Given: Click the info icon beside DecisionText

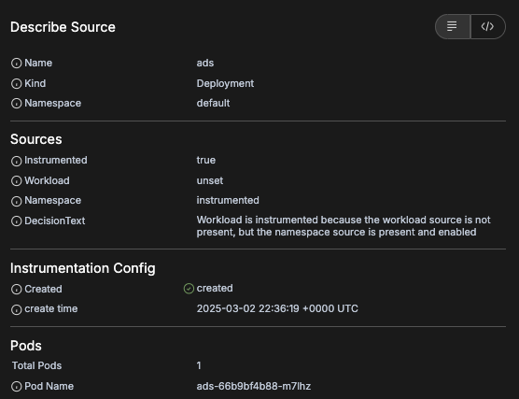Looking at the screenshot, I should tap(16, 221).
